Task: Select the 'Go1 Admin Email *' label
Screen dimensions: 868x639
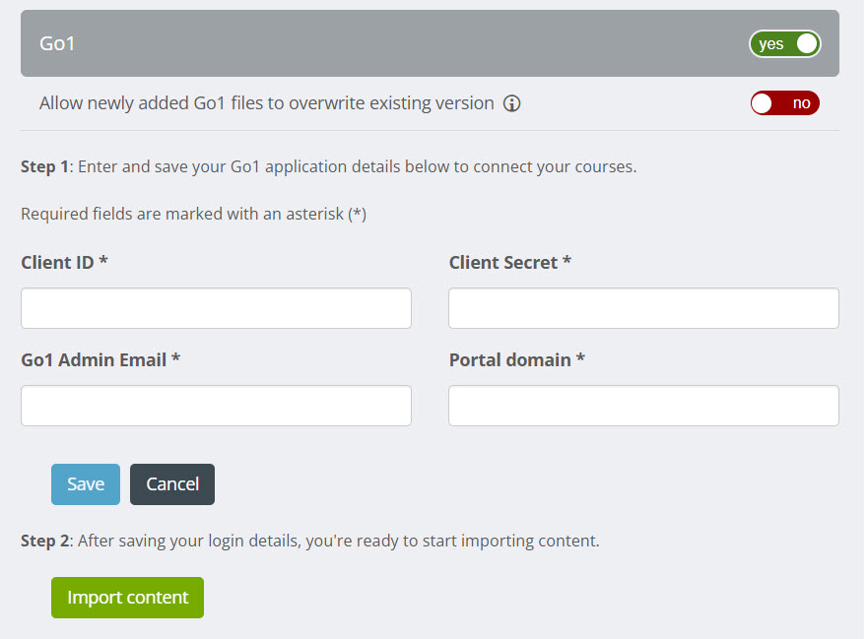Action: pyautogui.click(x=100, y=359)
